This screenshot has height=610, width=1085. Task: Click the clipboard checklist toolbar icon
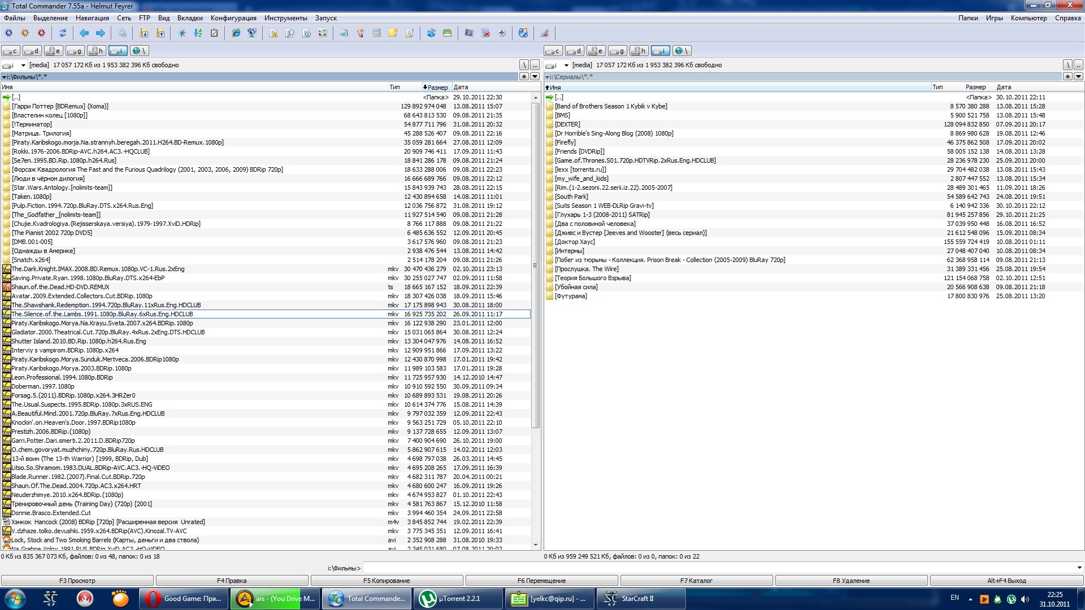214,33
